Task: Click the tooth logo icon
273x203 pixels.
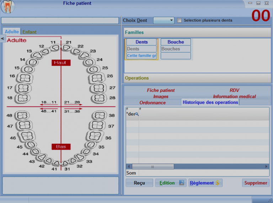Action: click(8, 7)
